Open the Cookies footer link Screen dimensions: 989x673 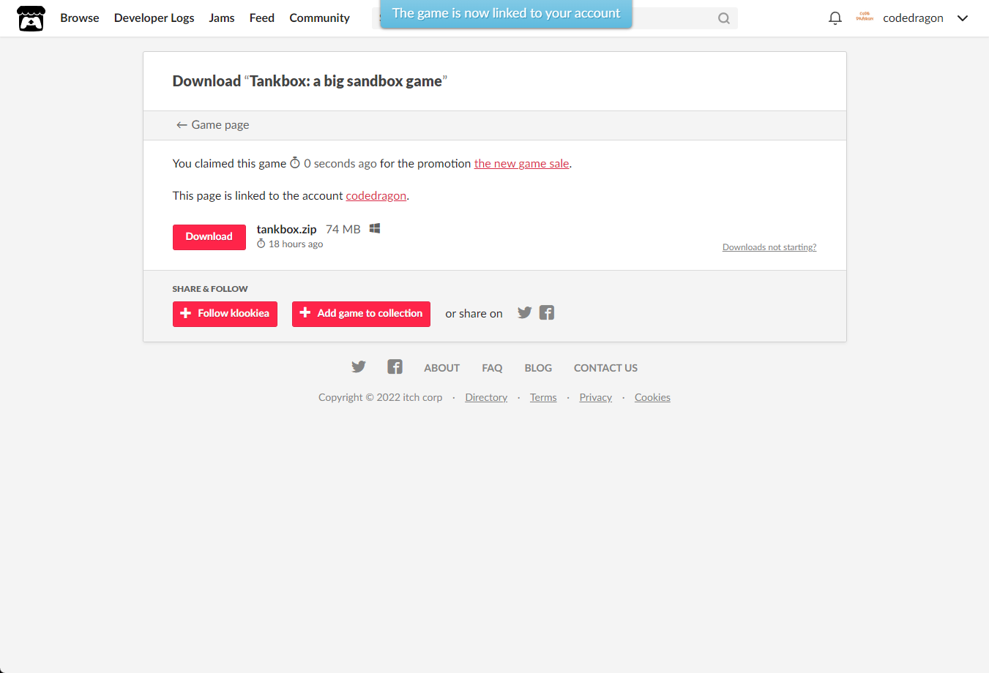(x=652, y=397)
